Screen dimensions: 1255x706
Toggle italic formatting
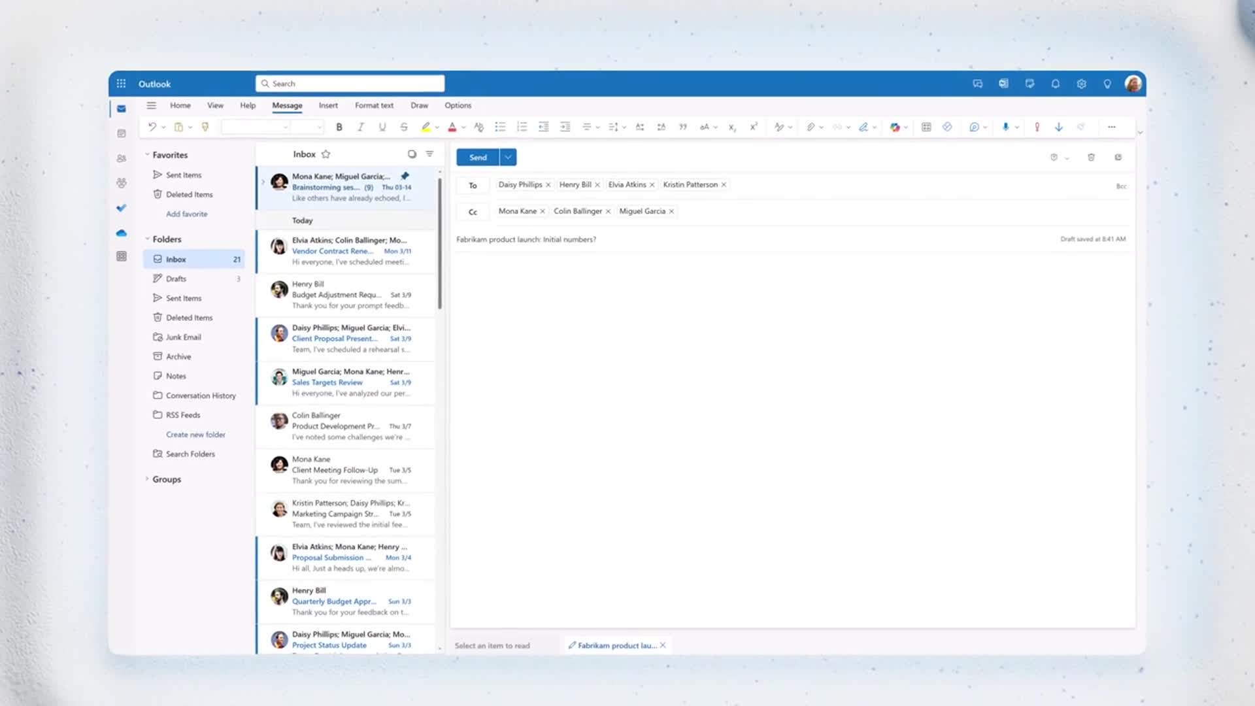click(360, 127)
